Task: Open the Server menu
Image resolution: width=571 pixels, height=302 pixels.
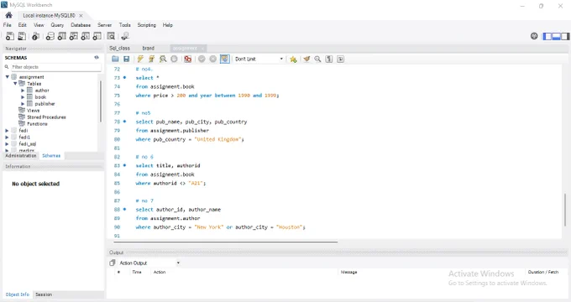Action: tap(104, 24)
